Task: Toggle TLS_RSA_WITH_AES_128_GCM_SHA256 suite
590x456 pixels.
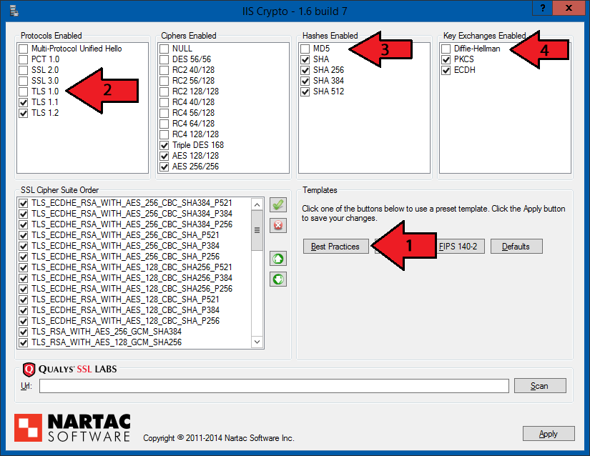Action: coord(24,342)
